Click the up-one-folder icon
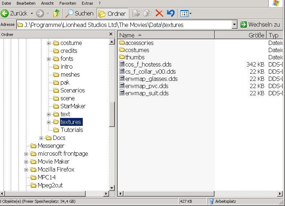Image resolution: width=285 pixels, height=206 pixels. (x=56, y=14)
